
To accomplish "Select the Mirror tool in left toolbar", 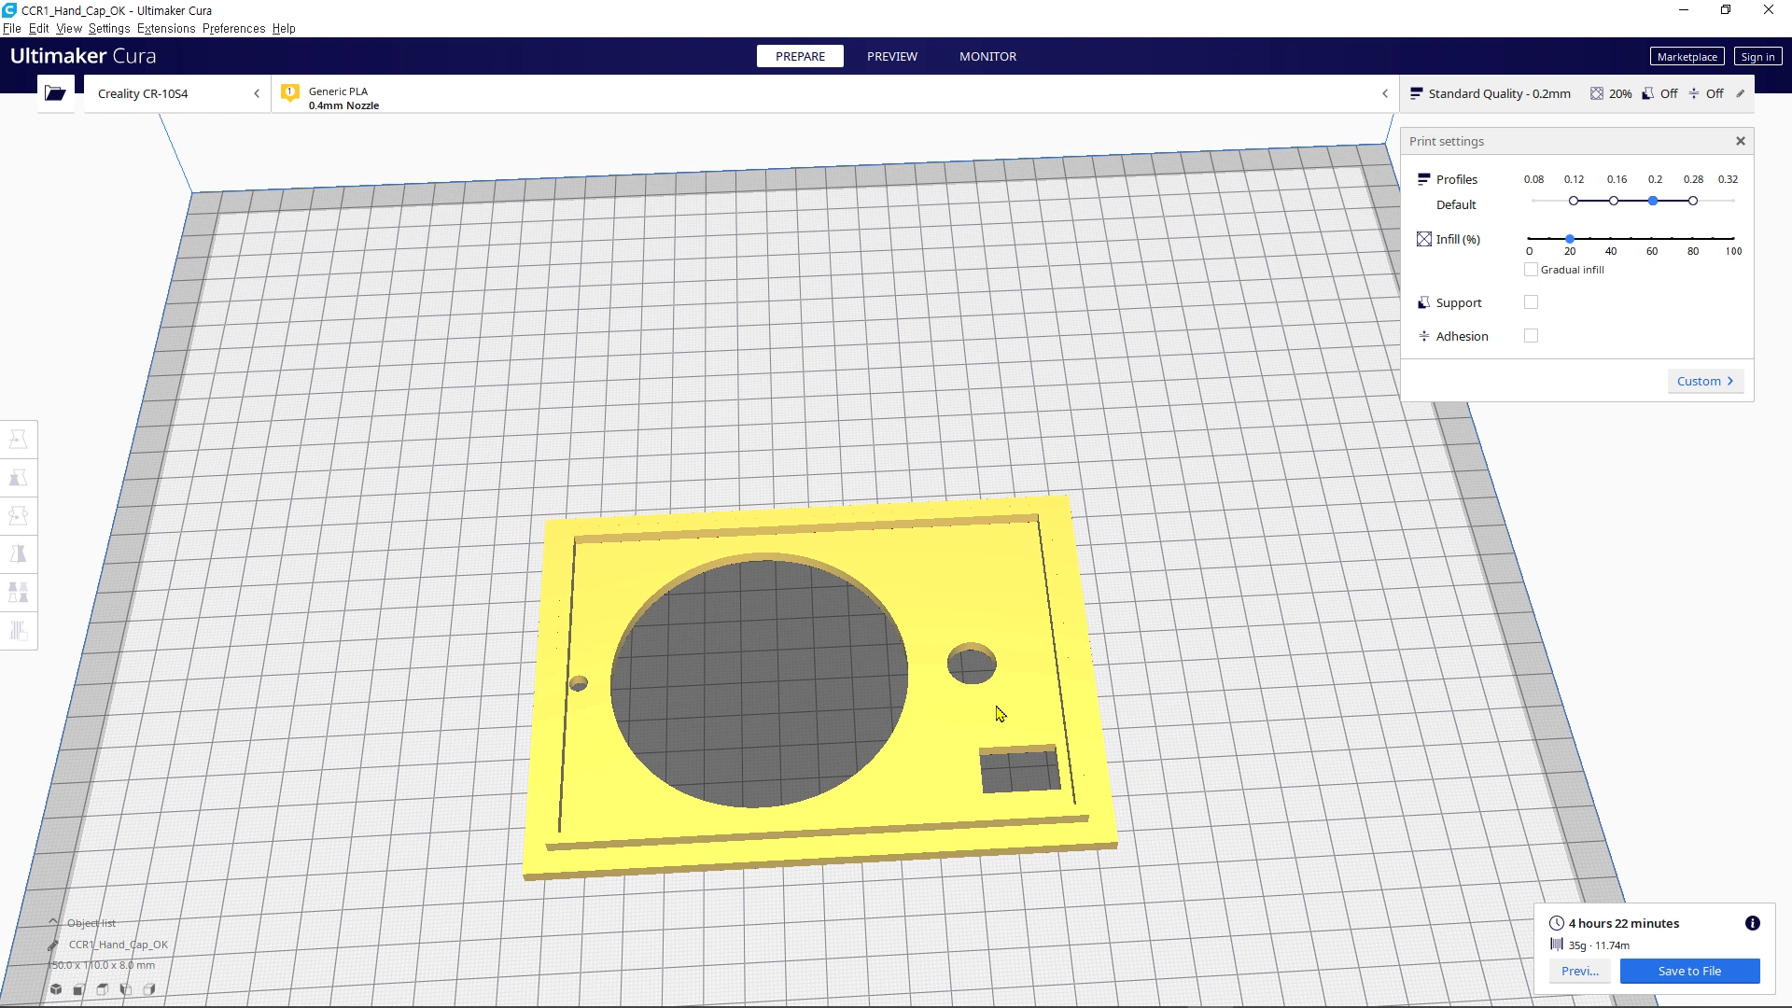I will [18, 554].
